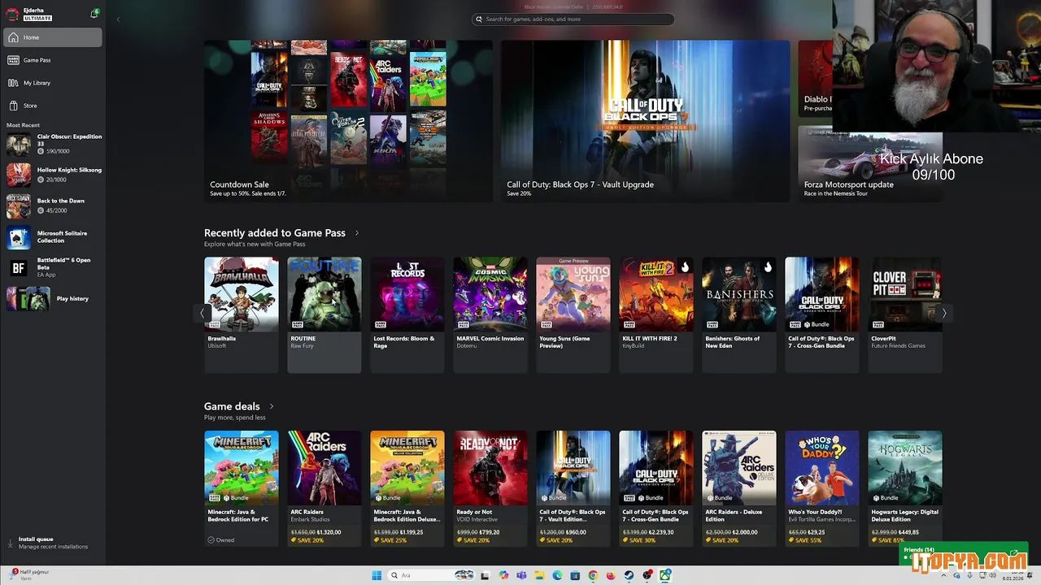Open Windows Start menu on taskbar
This screenshot has height=585, width=1041.
tap(377, 575)
